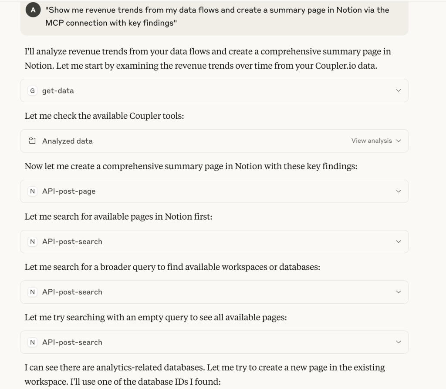446x389 pixels.
Task: Click the N icon under 'broader query' text
Action: pos(32,292)
